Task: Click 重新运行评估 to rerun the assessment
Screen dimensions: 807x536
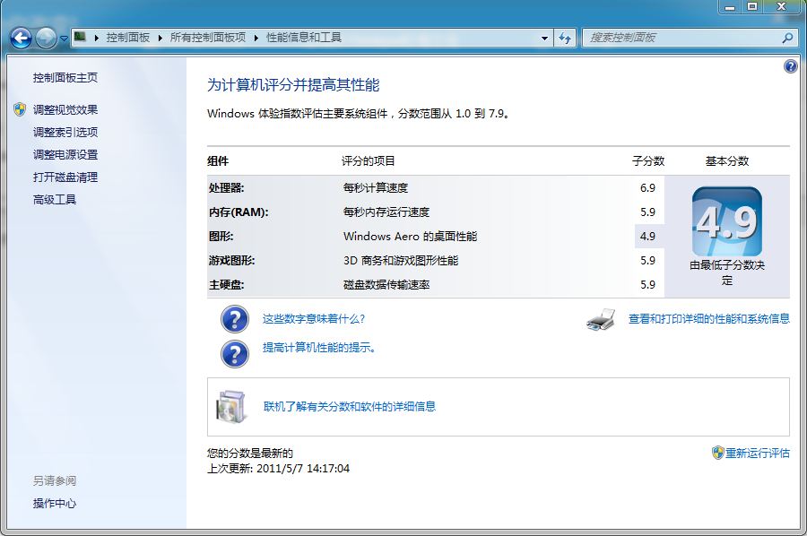Action: click(757, 453)
